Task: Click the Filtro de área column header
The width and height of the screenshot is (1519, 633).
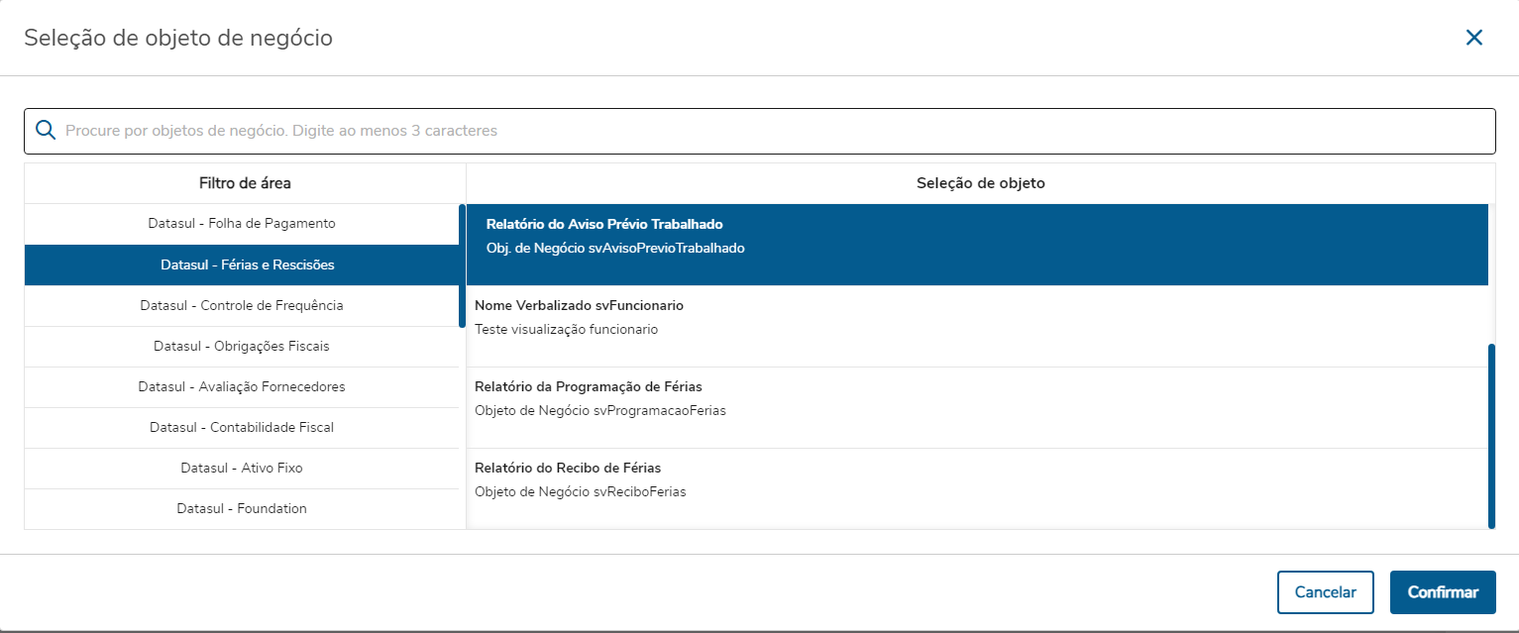Action: coord(245,183)
